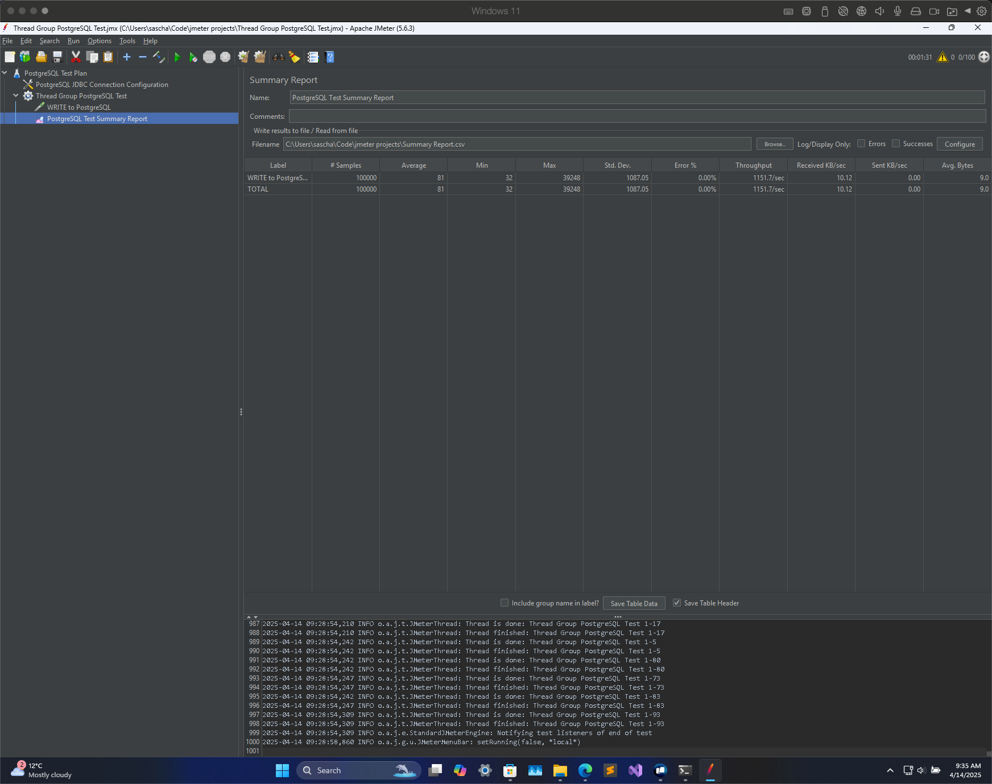Click the Stop sign icon
This screenshot has height=784, width=992.
[x=209, y=57]
